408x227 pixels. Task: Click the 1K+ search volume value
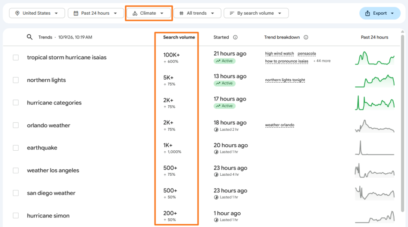tap(168, 145)
